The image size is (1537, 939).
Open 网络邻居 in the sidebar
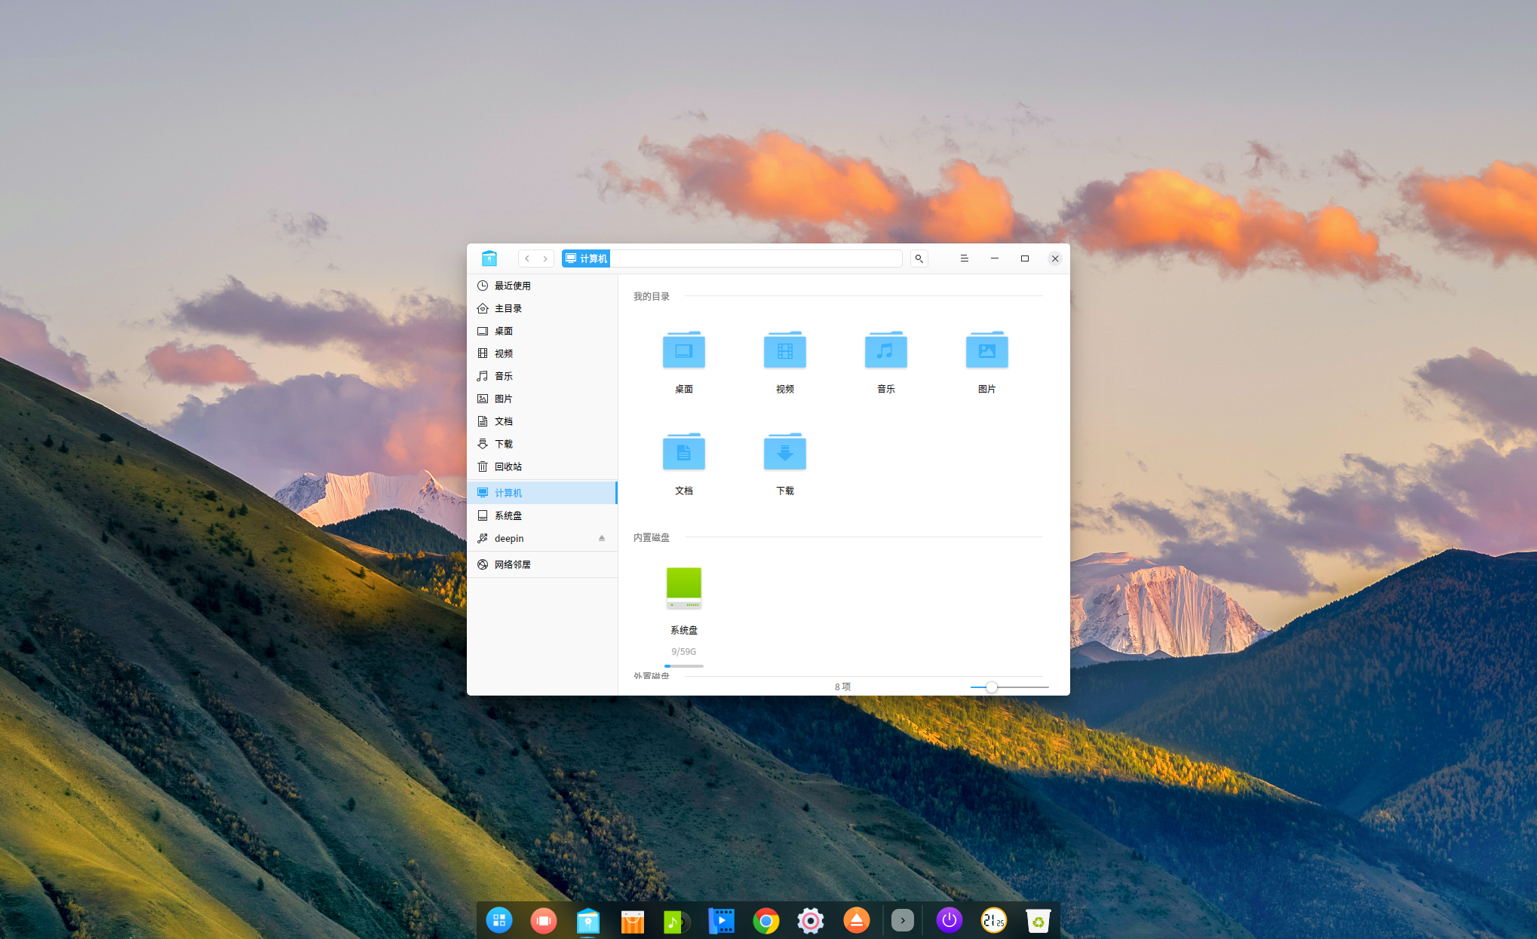tap(512, 564)
